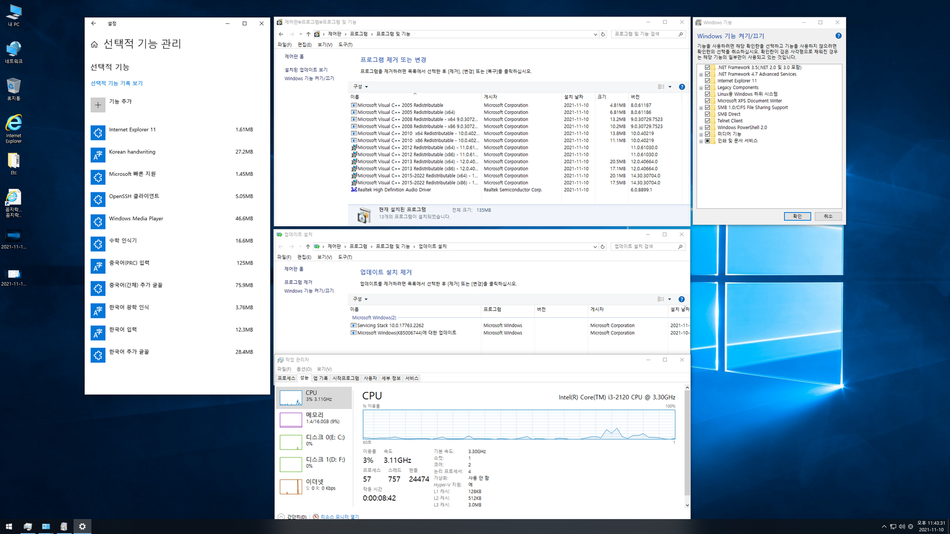Screen dimensions: 950x534
Task: Click the volume icon in system tray
Action: (x=902, y=527)
